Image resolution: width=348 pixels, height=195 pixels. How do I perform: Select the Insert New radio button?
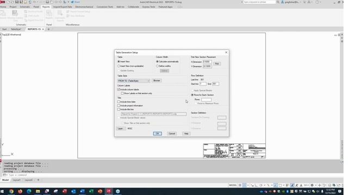point(119,61)
